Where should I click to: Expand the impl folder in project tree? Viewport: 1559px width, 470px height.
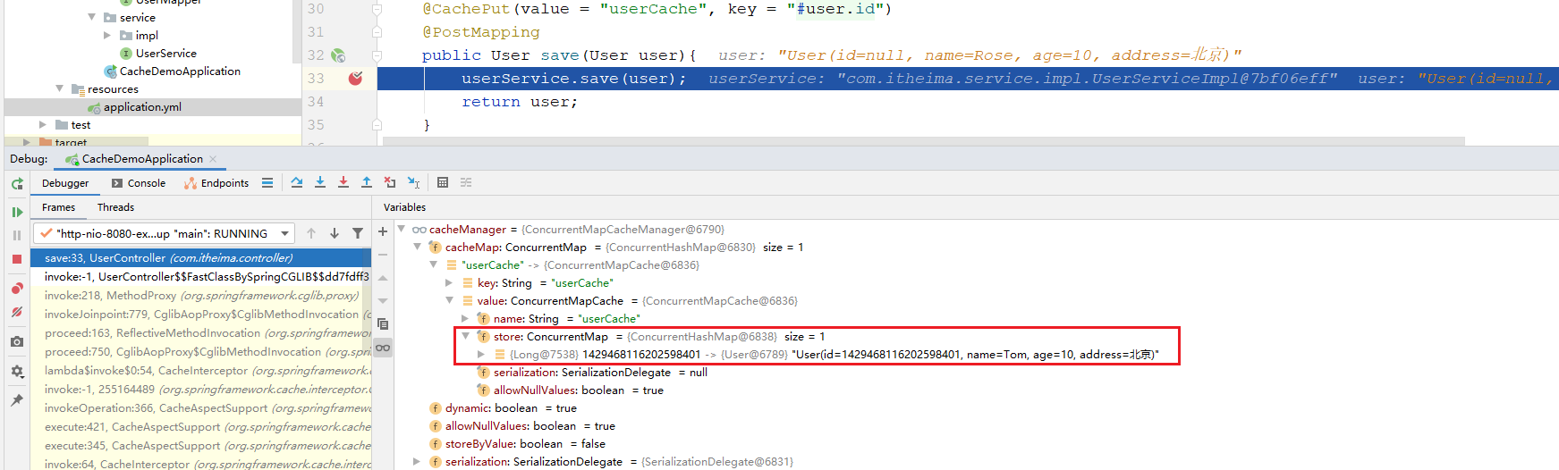pos(107,36)
